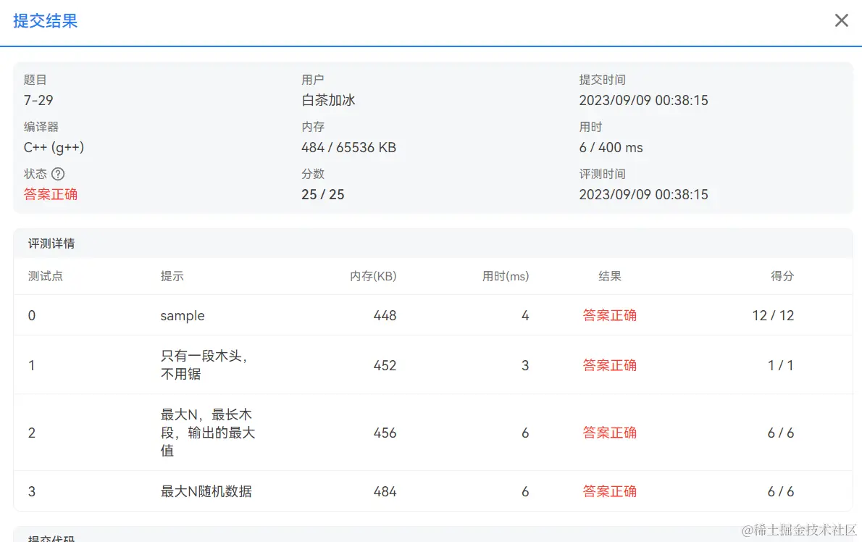Click the username 白茶加冰
This screenshot has width=862, height=542.
point(328,100)
